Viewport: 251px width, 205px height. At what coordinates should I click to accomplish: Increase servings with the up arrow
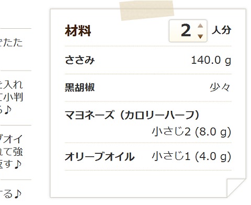click(x=200, y=26)
